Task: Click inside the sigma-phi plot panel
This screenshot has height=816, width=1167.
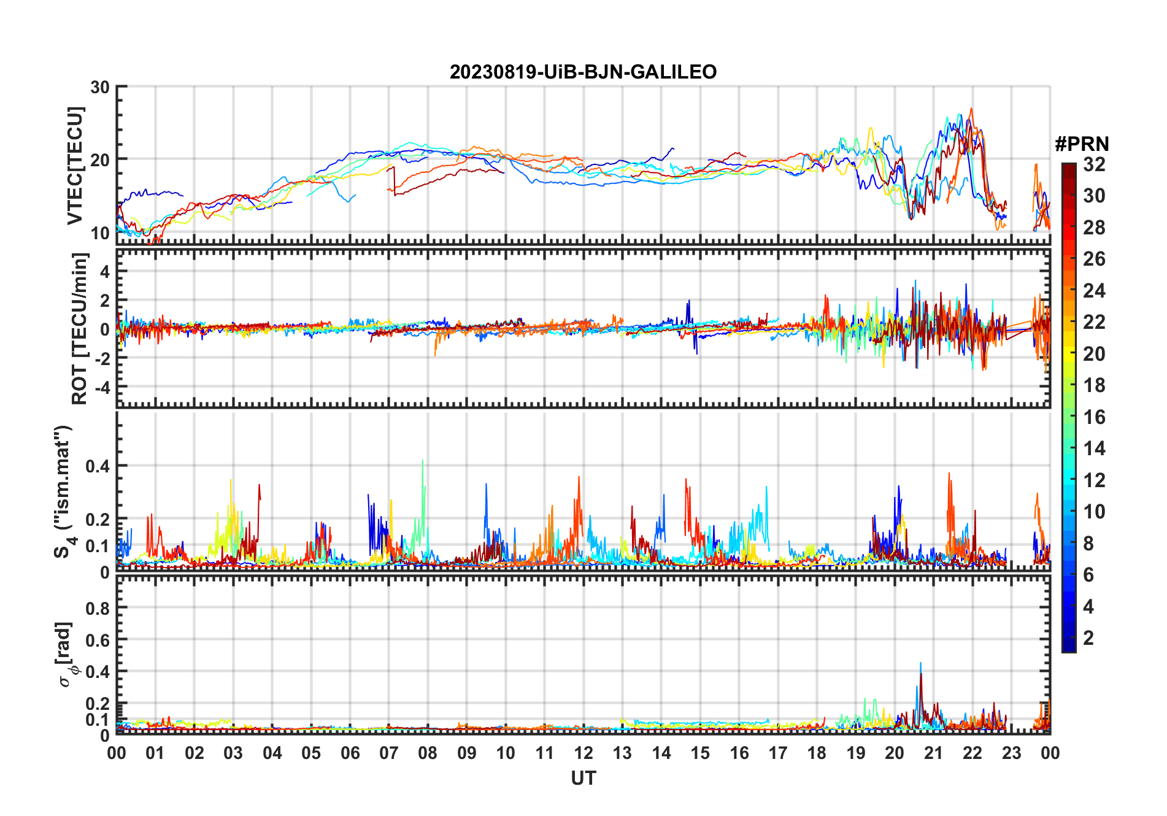Action: pos(583,655)
